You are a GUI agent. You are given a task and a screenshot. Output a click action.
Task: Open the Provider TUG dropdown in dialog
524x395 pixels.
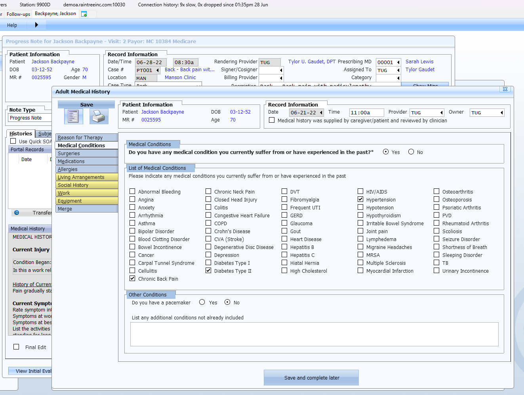tap(442, 112)
